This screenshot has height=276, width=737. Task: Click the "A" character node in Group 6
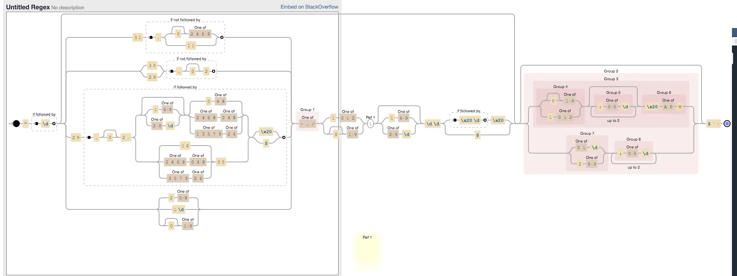[x=665, y=107]
